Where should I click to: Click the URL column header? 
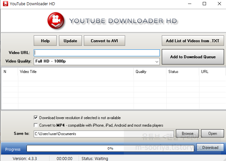coord(212,72)
